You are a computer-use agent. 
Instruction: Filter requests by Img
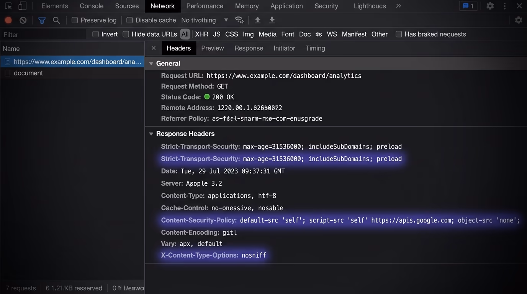pyautogui.click(x=248, y=34)
